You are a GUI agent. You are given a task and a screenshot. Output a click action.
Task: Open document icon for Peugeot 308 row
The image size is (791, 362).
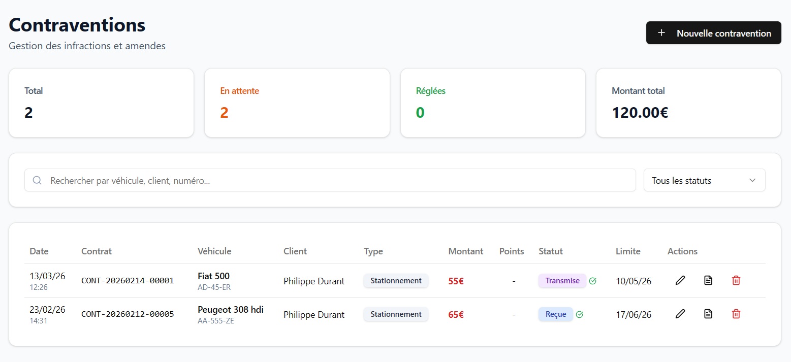pos(708,314)
